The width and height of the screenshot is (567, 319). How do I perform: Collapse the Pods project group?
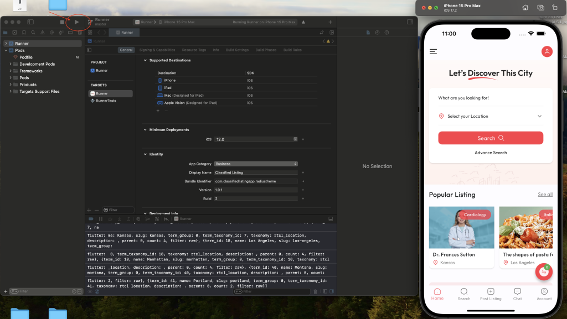[6, 50]
